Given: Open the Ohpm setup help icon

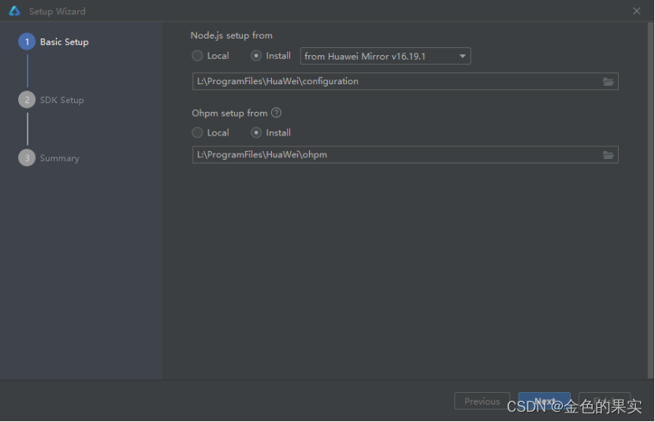Looking at the screenshot, I should coord(276,113).
